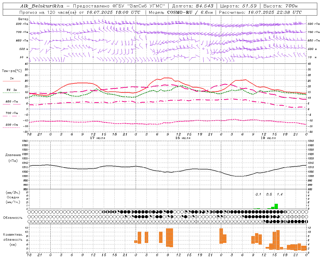Click the 850 гПа temperature legend entry
This screenshot has width=321, height=257.
click(12, 101)
